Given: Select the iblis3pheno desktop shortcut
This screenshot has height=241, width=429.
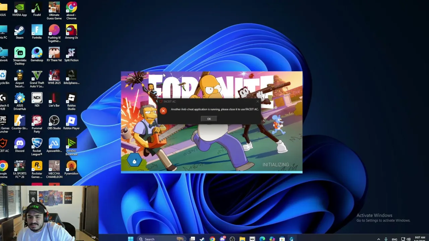Looking at the screenshot, I should click(71, 77).
